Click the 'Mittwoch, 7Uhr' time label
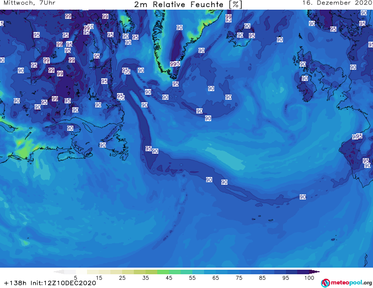This screenshot has width=373, height=288. click(x=30, y=3)
